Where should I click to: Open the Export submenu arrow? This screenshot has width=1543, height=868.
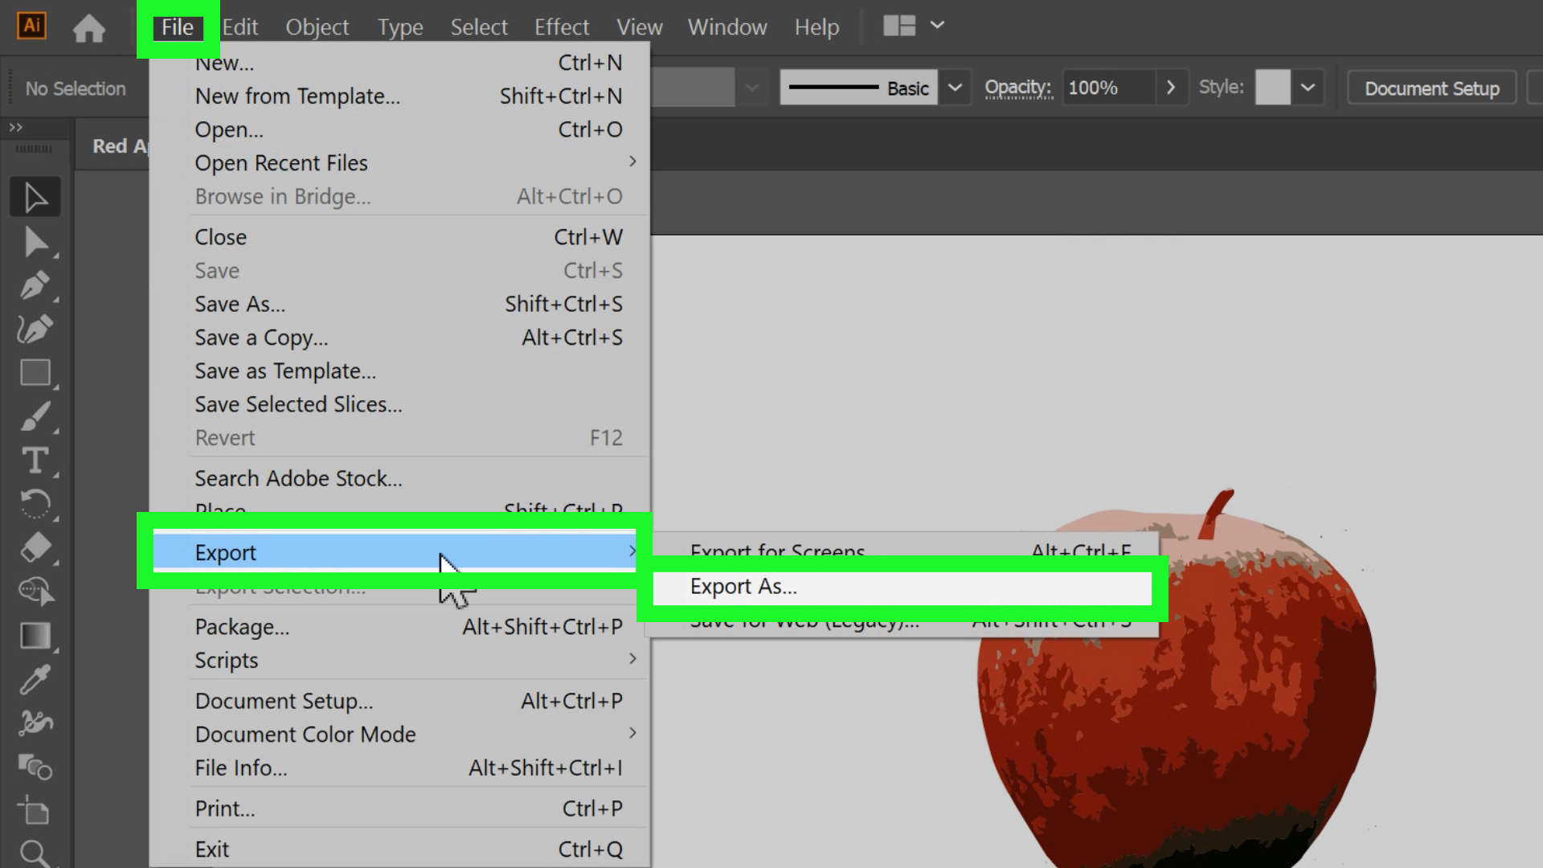[632, 552]
